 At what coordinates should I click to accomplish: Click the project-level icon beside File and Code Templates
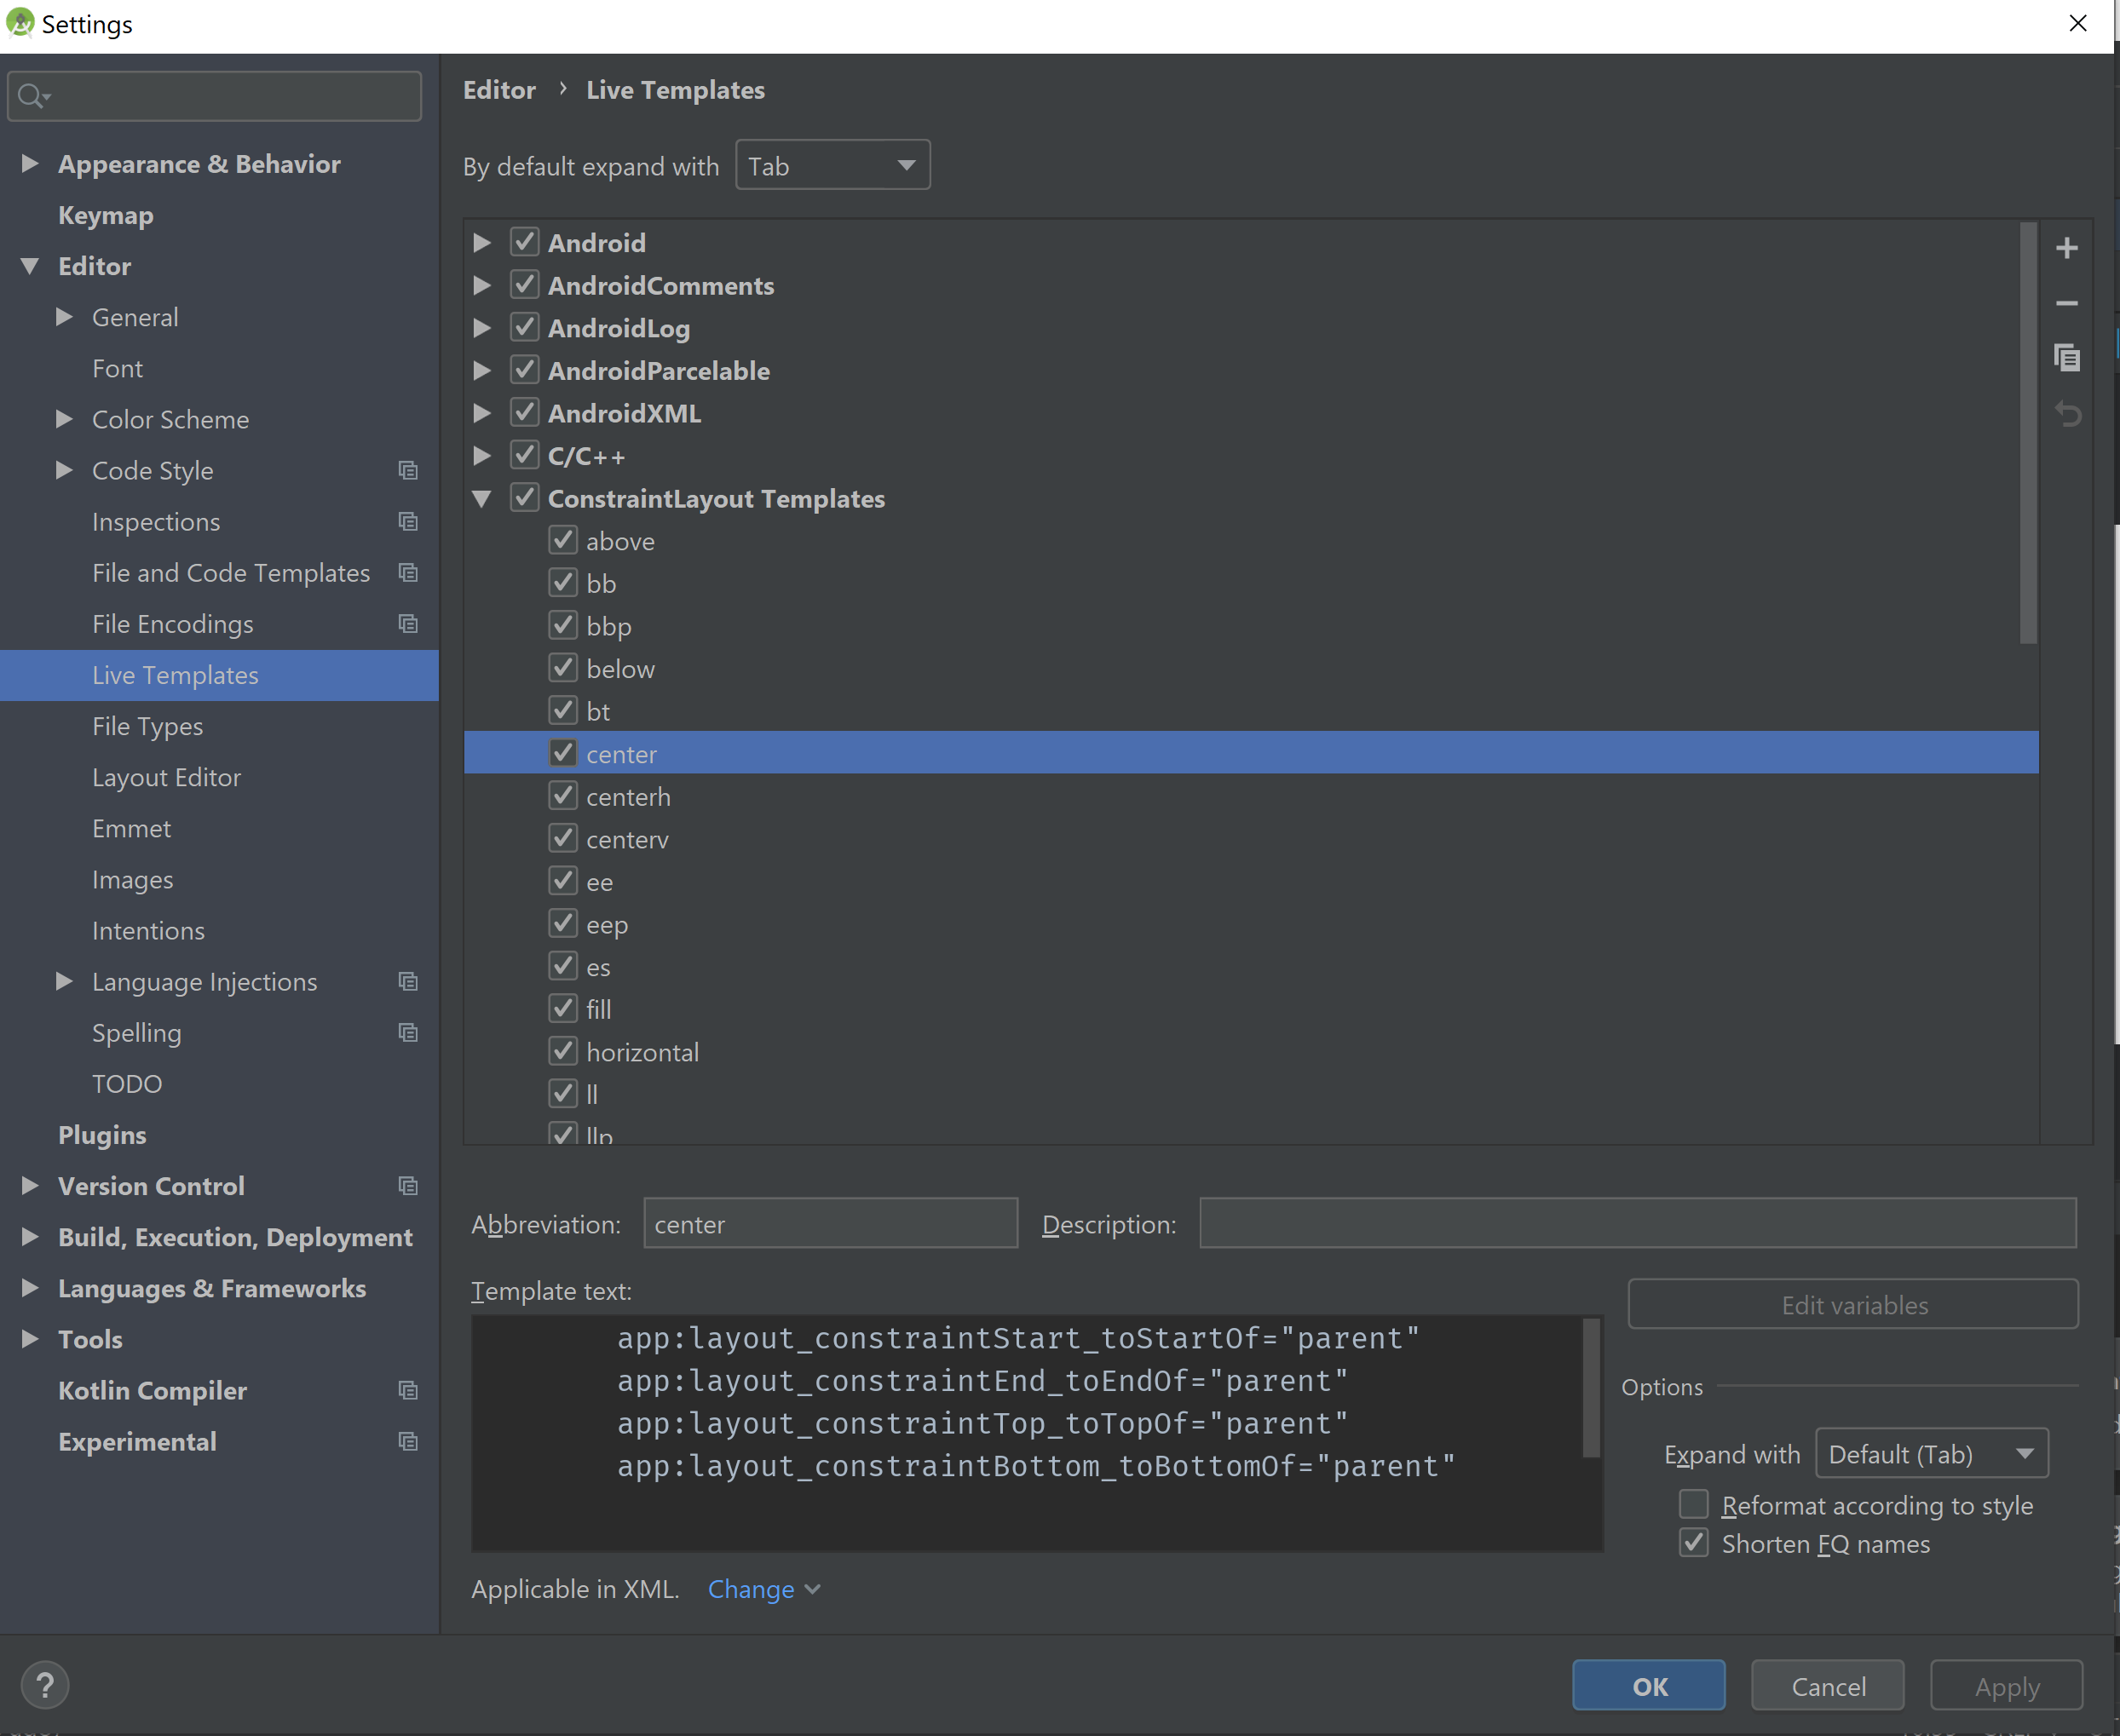pyautogui.click(x=407, y=572)
